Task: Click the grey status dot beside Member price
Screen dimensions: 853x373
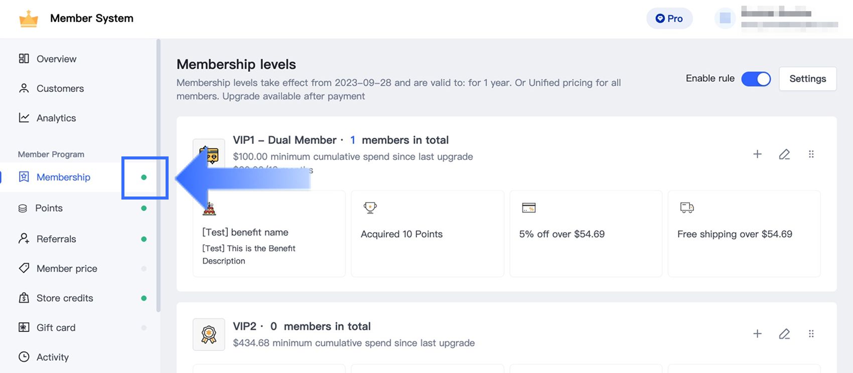Action: coord(144,269)
